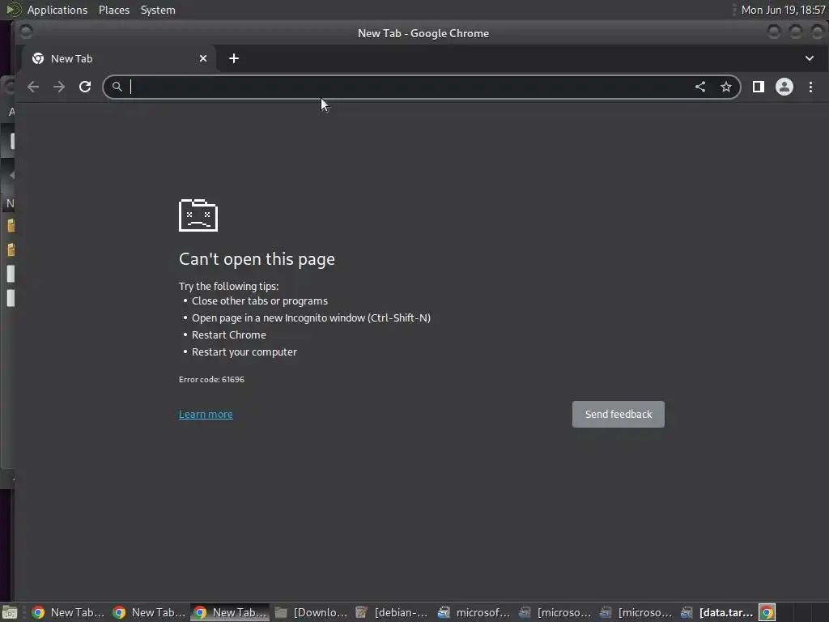Open the window menu button on the title bar's left
Screen dimensions: 829x622
point(26,32)
